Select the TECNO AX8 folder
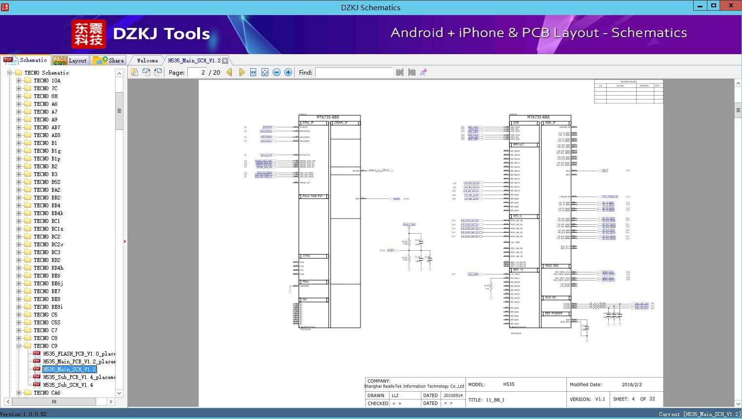Image resolution: width=742 pixels, height=419 pixels. pos(47,135)
